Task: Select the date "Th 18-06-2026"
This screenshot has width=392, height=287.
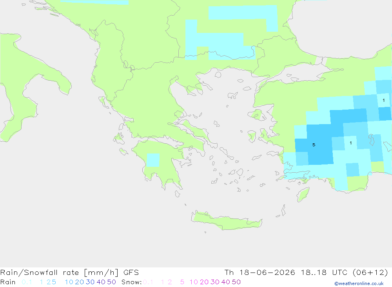Action: click(x=260, y=273)
